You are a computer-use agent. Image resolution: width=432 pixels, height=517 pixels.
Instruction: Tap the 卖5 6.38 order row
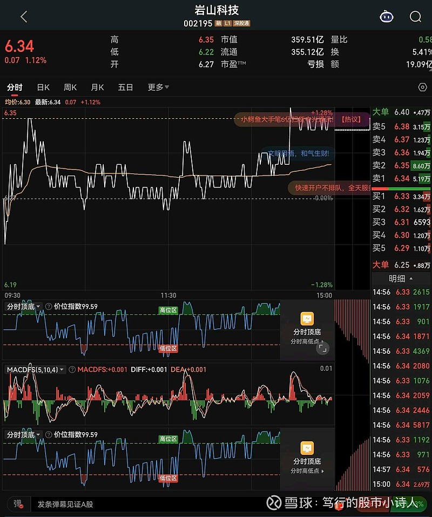401,126
